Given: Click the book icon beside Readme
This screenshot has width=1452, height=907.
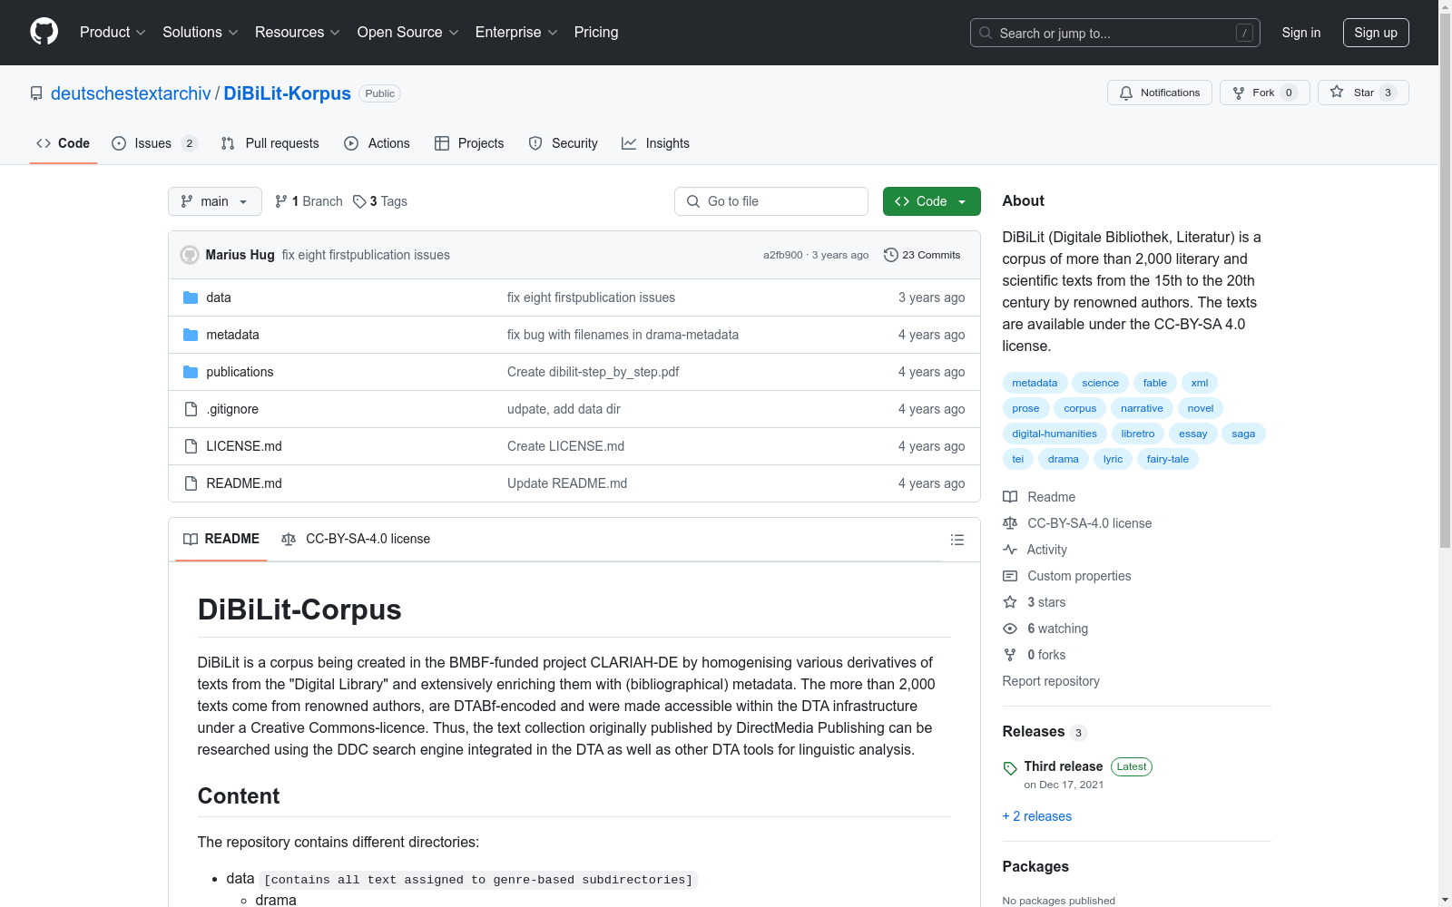Looking at the screenshot, I should [1010, 497].
